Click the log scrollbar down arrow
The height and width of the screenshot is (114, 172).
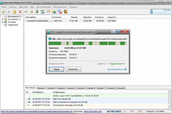pyautogui.click(x=169, y=107)
